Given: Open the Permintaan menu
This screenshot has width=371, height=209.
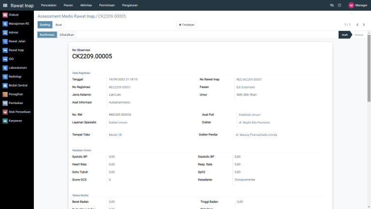Looking at the screenshot, I should click(107, 5).
